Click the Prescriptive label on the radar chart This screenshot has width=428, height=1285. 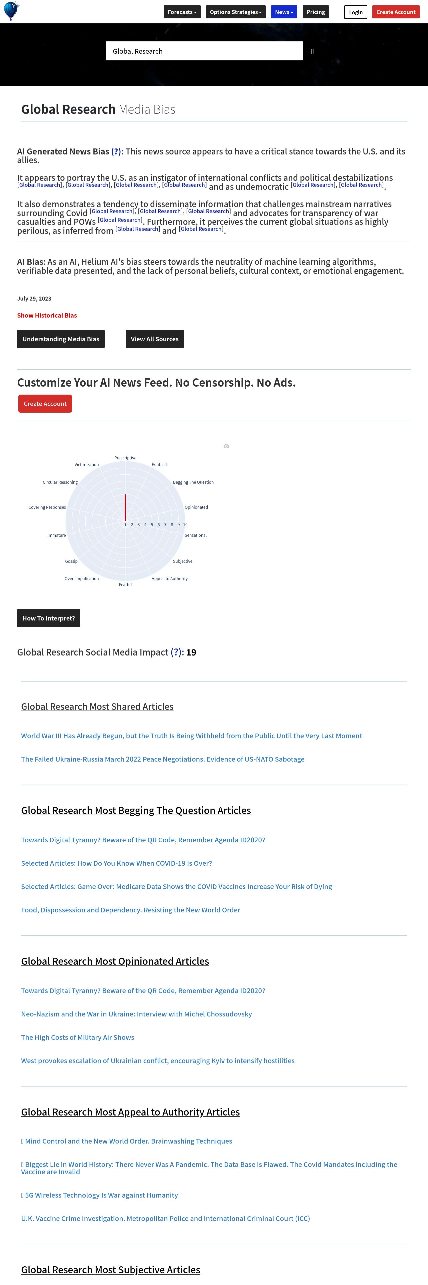pos(125,458)
